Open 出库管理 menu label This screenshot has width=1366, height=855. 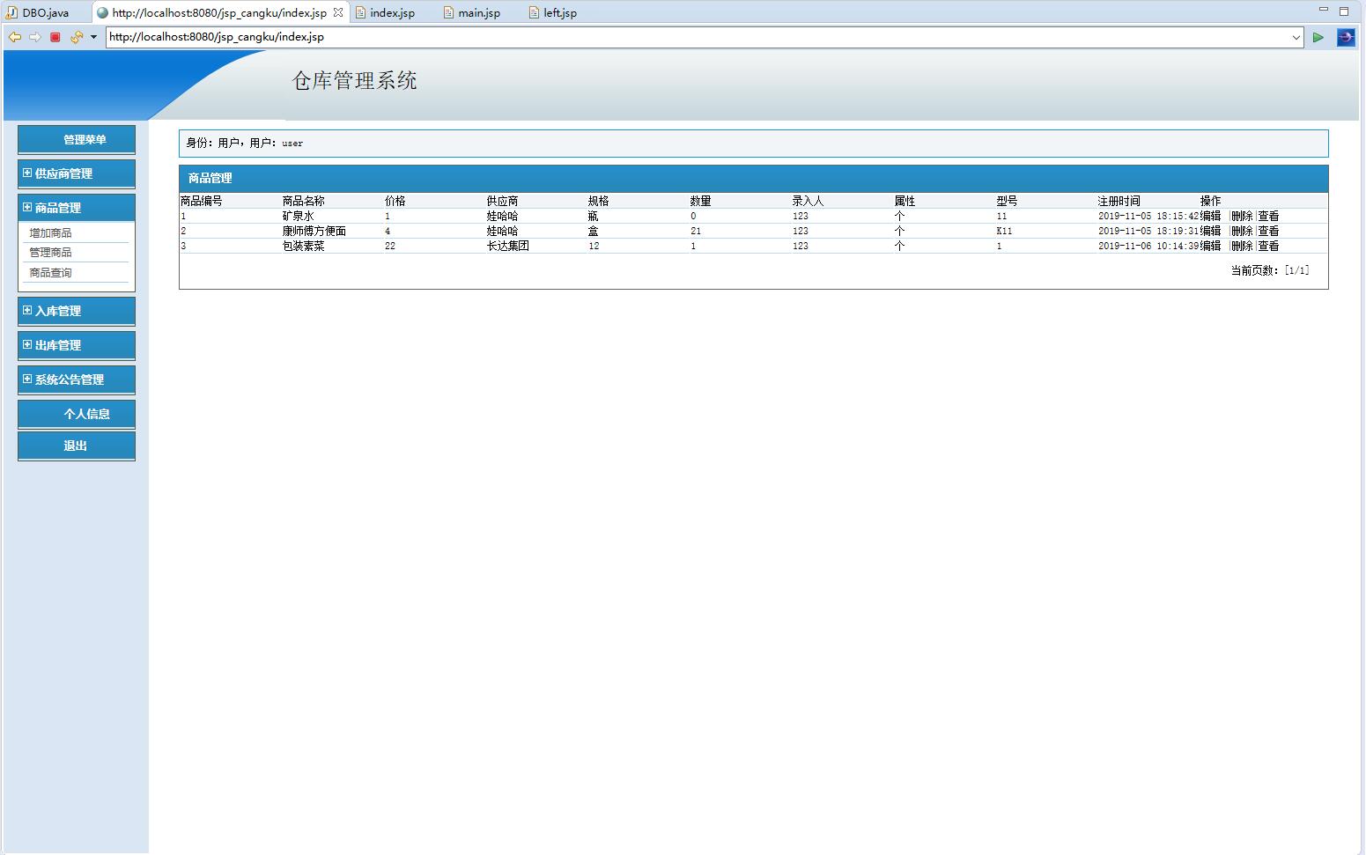(x=58, y=345)
